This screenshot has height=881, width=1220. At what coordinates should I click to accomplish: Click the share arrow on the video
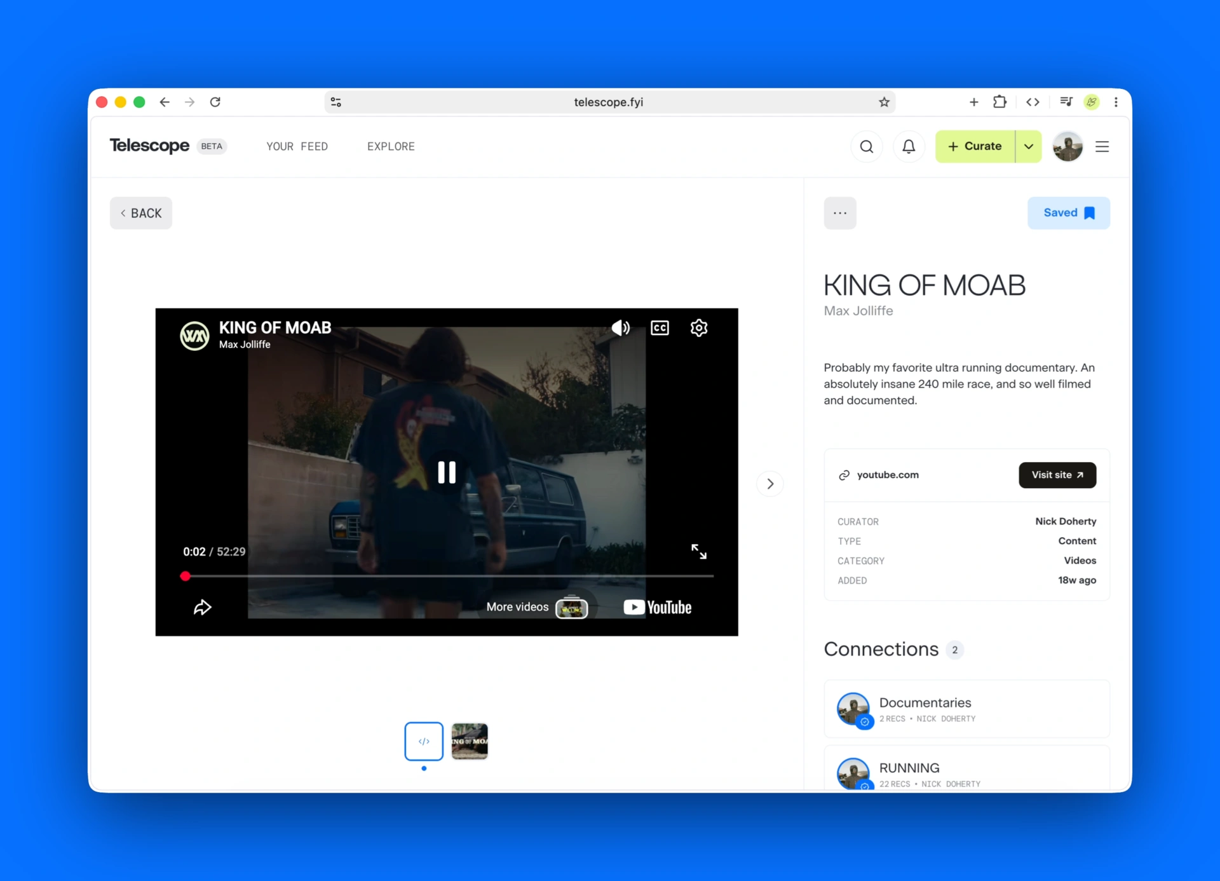pyautogui.click(x=202, y=608)
